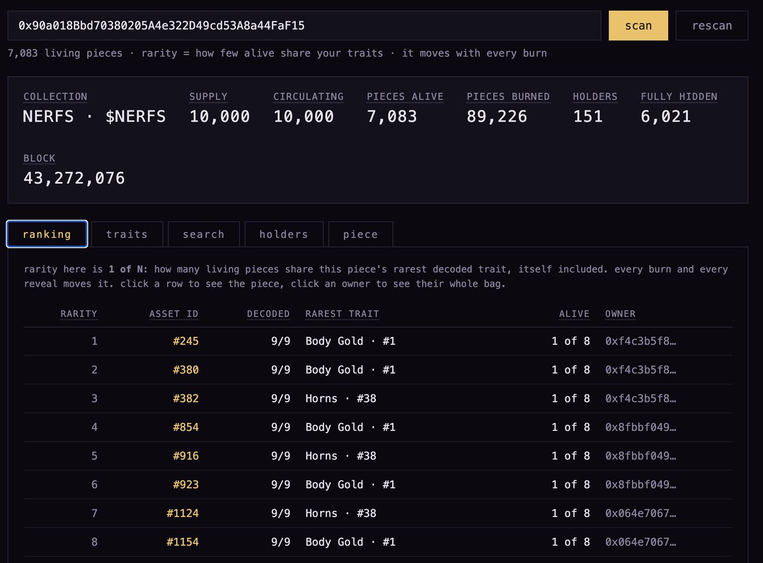Viewport: 763px width, 563px height.
Task: Switch to the ranking tab
Action: pos(47,234)
